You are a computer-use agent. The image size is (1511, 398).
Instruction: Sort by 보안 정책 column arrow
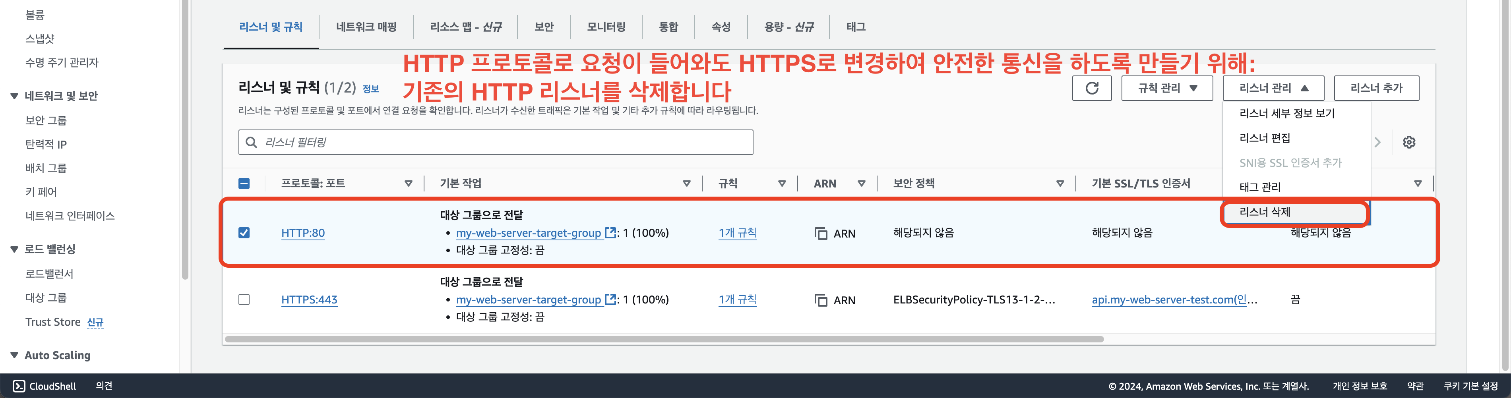pos(1060,184)
